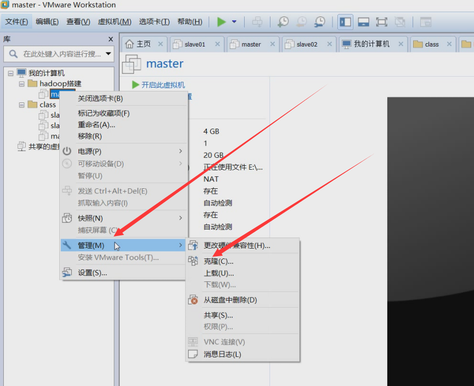Screen dimensions: 474x386
Task: Click the send Ctrl+Alt+Del toolbar icon
Action: coord(257,22)
